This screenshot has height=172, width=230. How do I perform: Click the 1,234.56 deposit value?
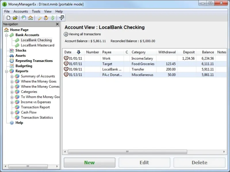click(188, 58)
